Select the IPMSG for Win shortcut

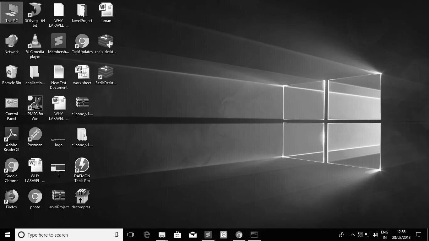tap(35, 108)
